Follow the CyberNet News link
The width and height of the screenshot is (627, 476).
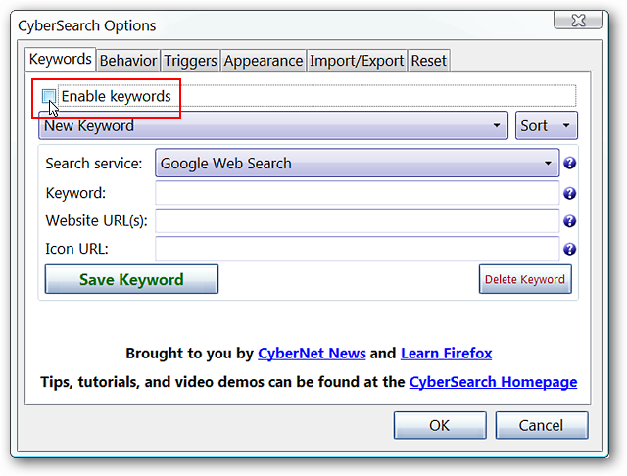click(x=312, y=354)
